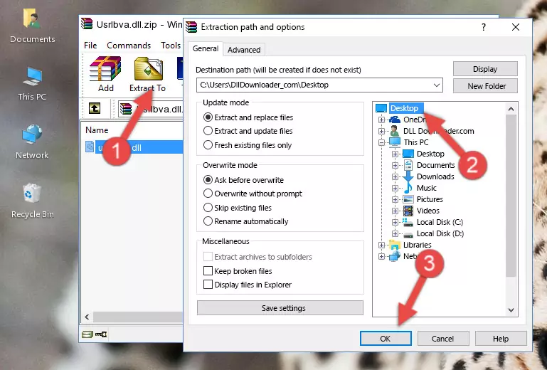Open the Tools menu in WinRAR

(171, 46)
